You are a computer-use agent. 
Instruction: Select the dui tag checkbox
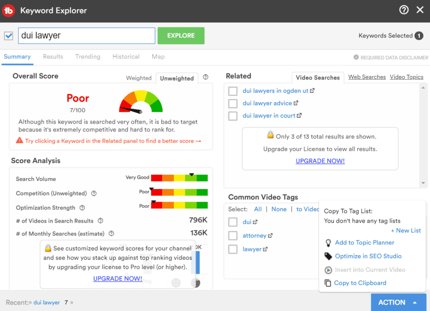click(233, 222)
